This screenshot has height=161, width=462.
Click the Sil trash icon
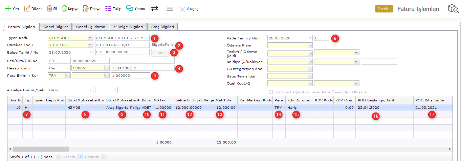49,9
